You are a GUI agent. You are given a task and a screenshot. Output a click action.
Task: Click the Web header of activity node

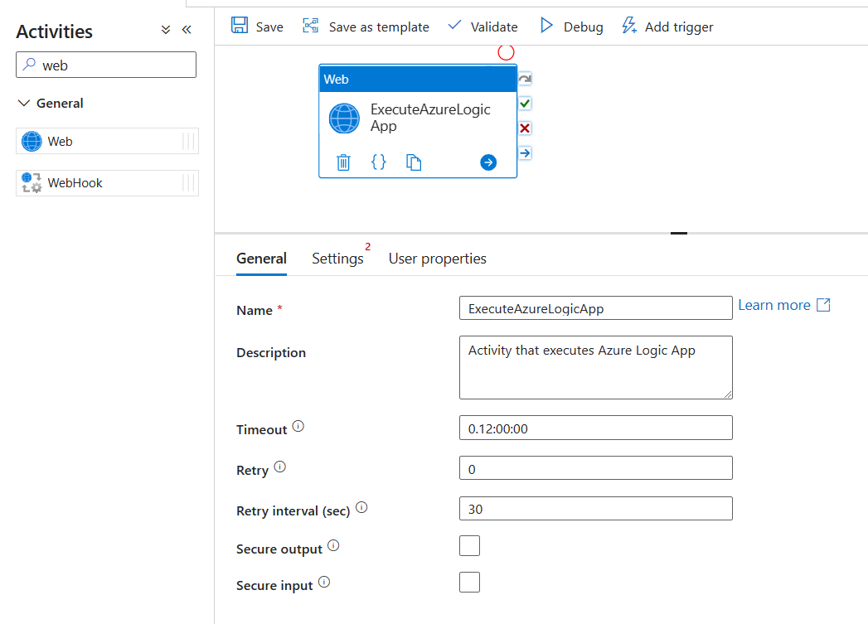click(418, 79)
